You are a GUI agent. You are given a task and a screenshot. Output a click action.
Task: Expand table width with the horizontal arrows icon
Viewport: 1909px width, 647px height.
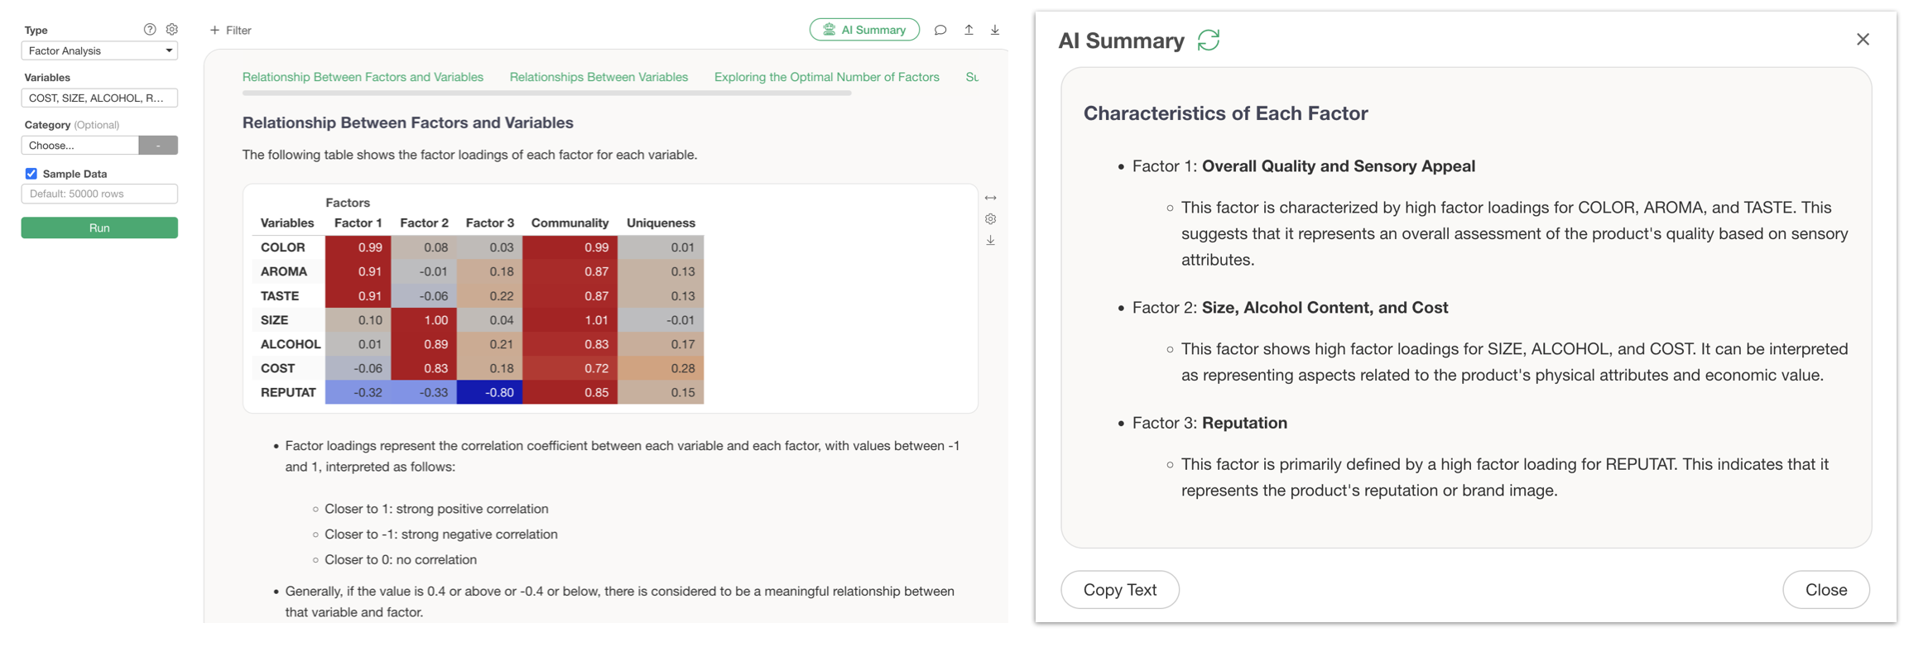[991, 198]
